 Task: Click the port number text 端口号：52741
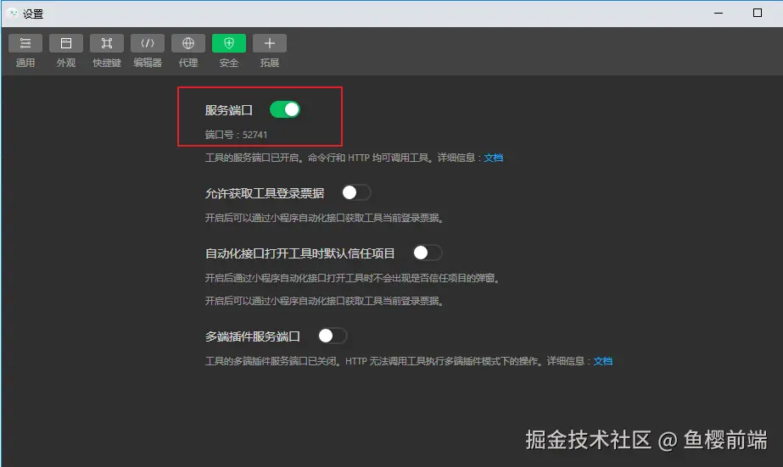coord(236,135)
